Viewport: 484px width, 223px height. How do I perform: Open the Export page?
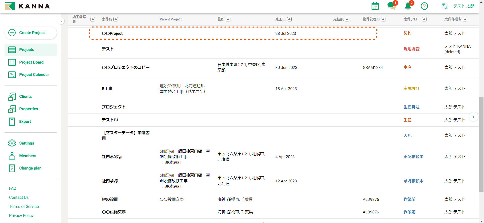point(25,122)
